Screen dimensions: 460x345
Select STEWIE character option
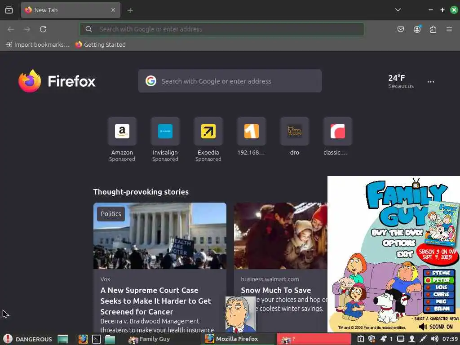click(x=439, y=273)
